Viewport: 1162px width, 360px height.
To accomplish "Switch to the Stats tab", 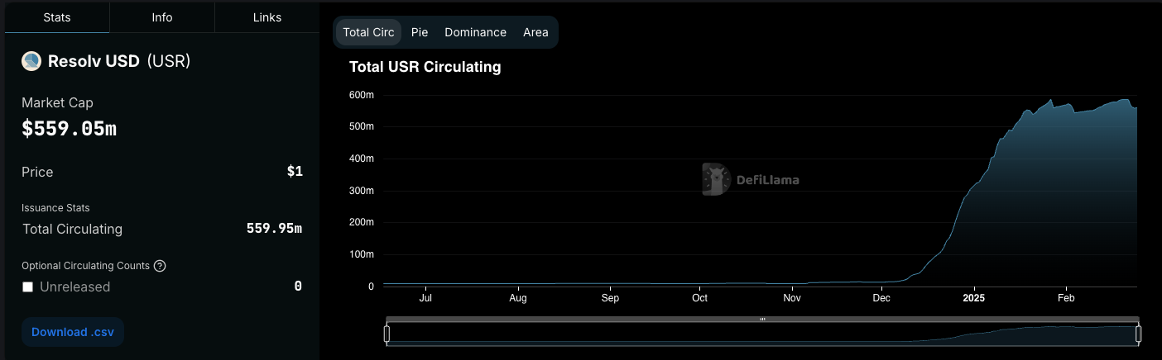I will [57, 17].
